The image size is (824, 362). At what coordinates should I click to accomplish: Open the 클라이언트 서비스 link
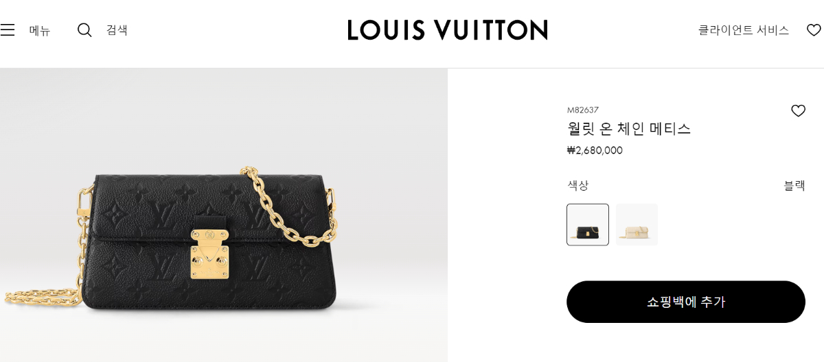(744, 30)
